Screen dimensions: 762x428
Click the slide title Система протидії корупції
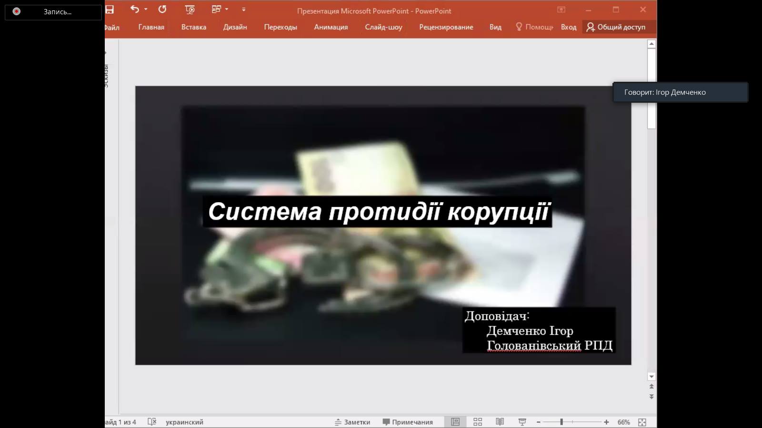379,212
